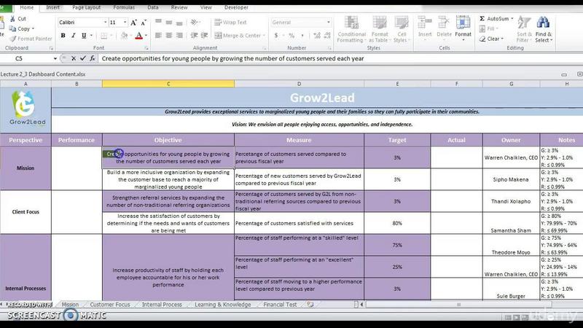Click the horizontal scrollbar

458,305
